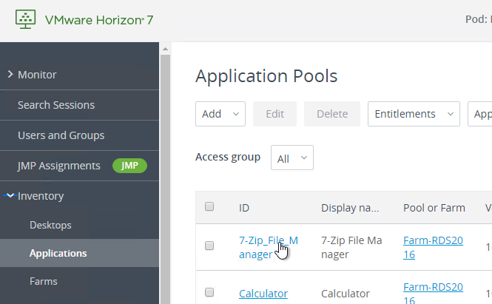Sort by Pool or Farm column header
Screen dimensions: 492x304
pyautogui.click(x=434, y=208)
